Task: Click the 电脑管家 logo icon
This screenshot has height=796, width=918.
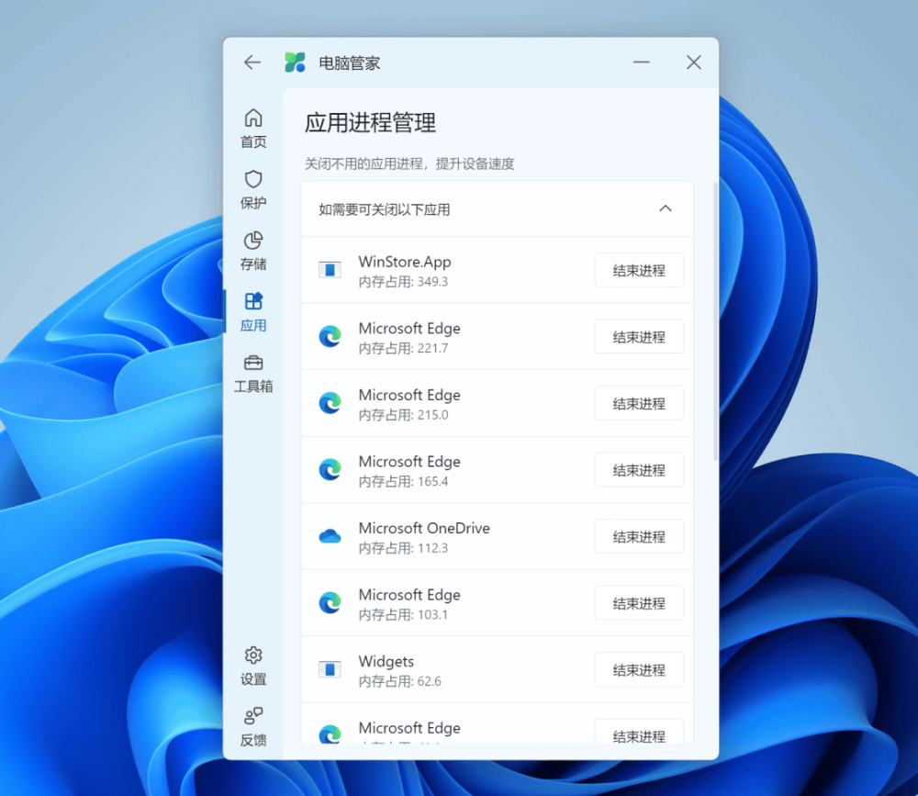Action: (295, 62)
